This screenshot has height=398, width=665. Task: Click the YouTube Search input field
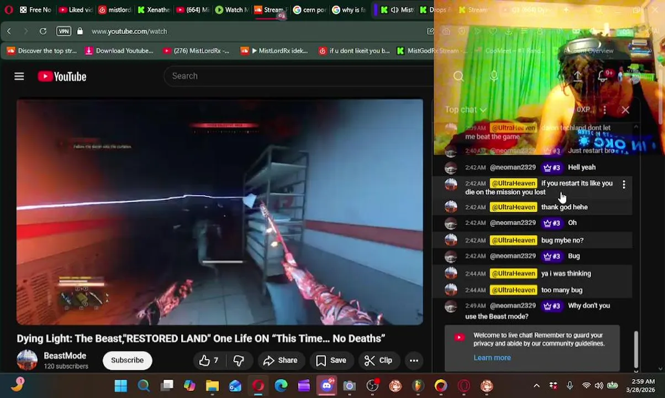click(x=298, y=76)
